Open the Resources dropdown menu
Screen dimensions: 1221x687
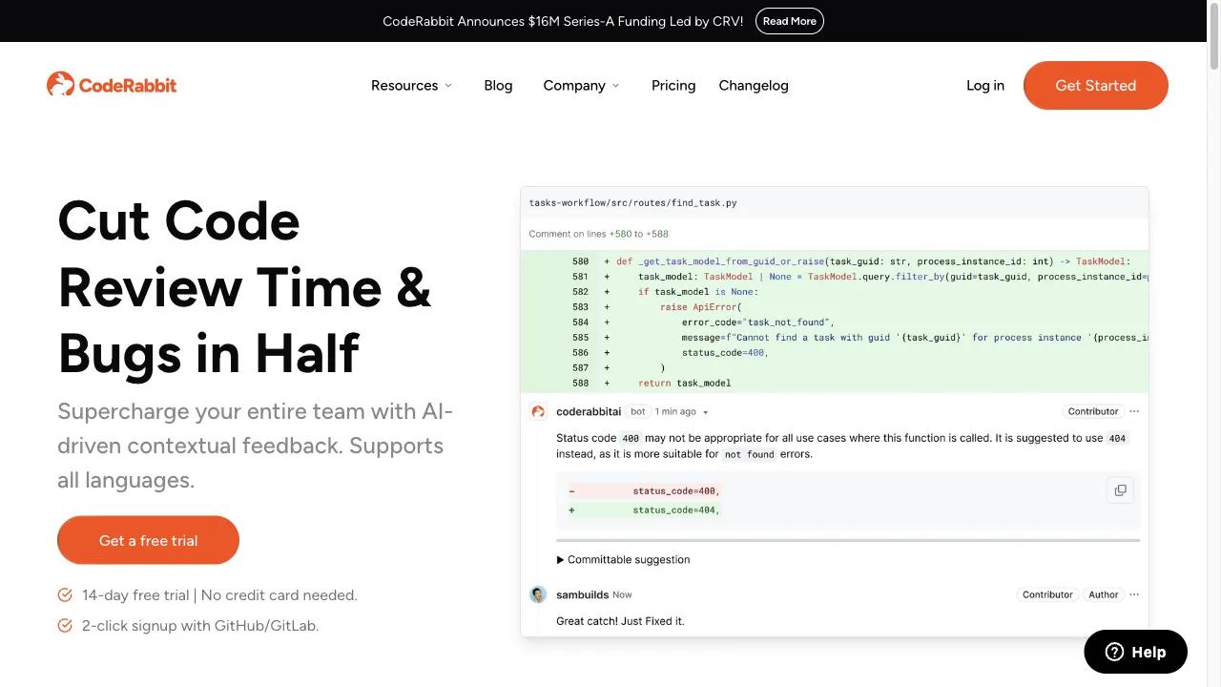point(411,85)
